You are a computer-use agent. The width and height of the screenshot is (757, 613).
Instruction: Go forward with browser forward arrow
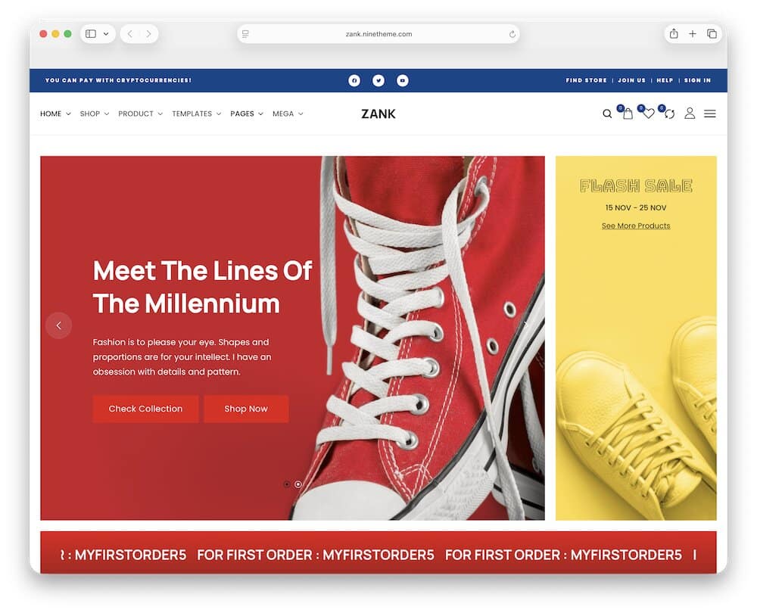pos(148,34)
